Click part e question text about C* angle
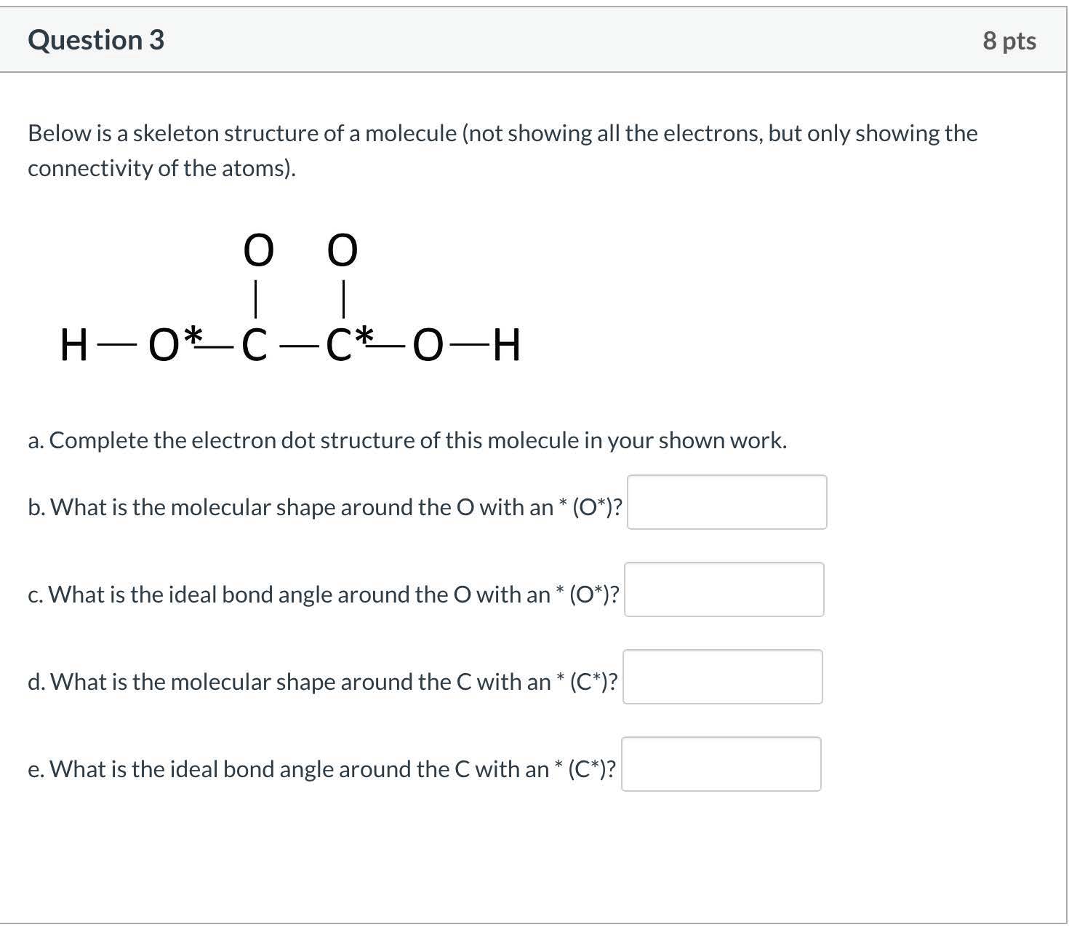Screen dimensions: 1069x930 pos(321,769)
